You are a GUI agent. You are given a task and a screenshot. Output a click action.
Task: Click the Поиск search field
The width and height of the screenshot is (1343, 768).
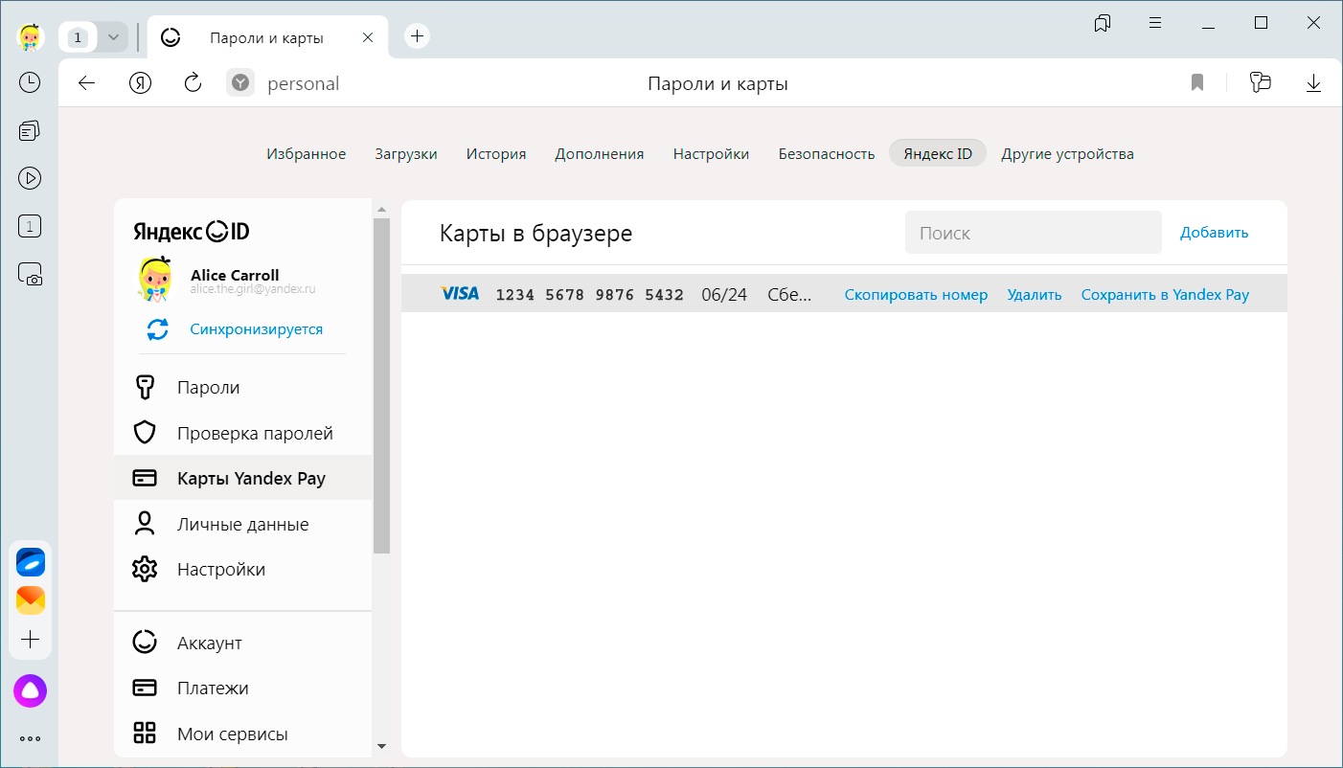pos(1034,233)
